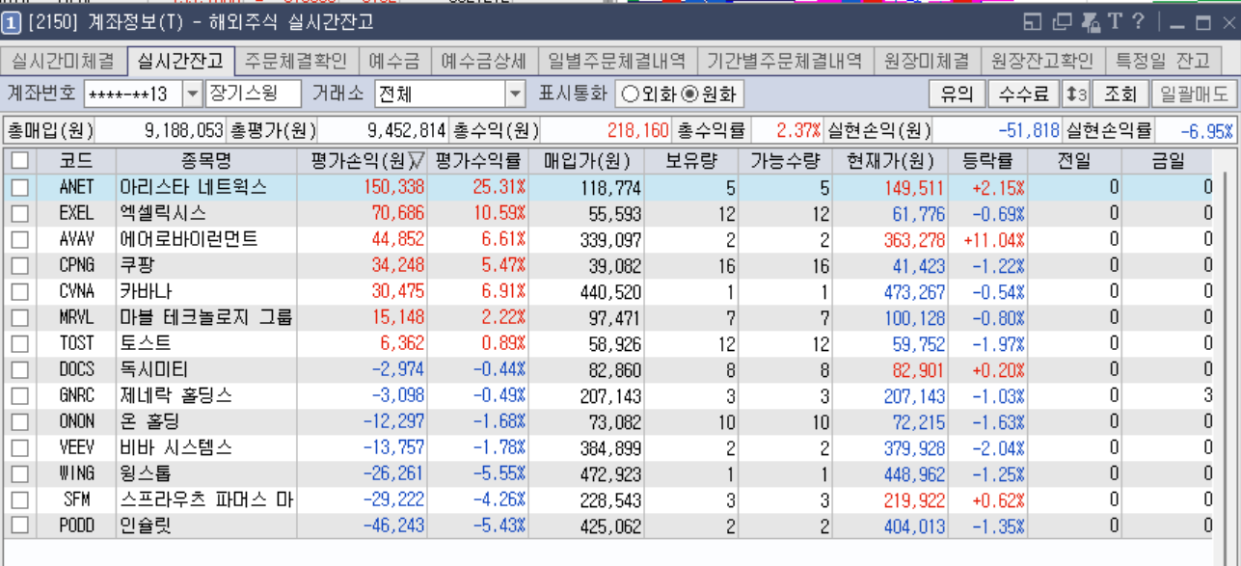Screen dimensions: 1241x566
Task: Click the font size T icon
Action: [x=1115, y=22]
